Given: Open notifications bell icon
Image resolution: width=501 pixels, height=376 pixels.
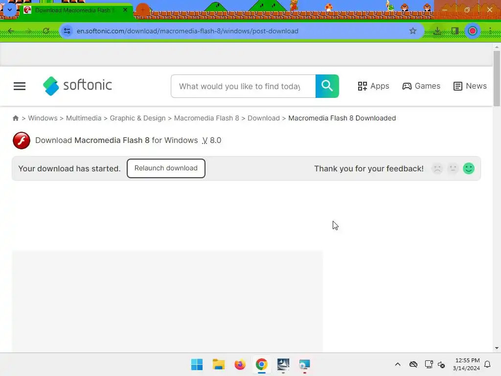Looking at the screenshot, I should tap(488, 364).
